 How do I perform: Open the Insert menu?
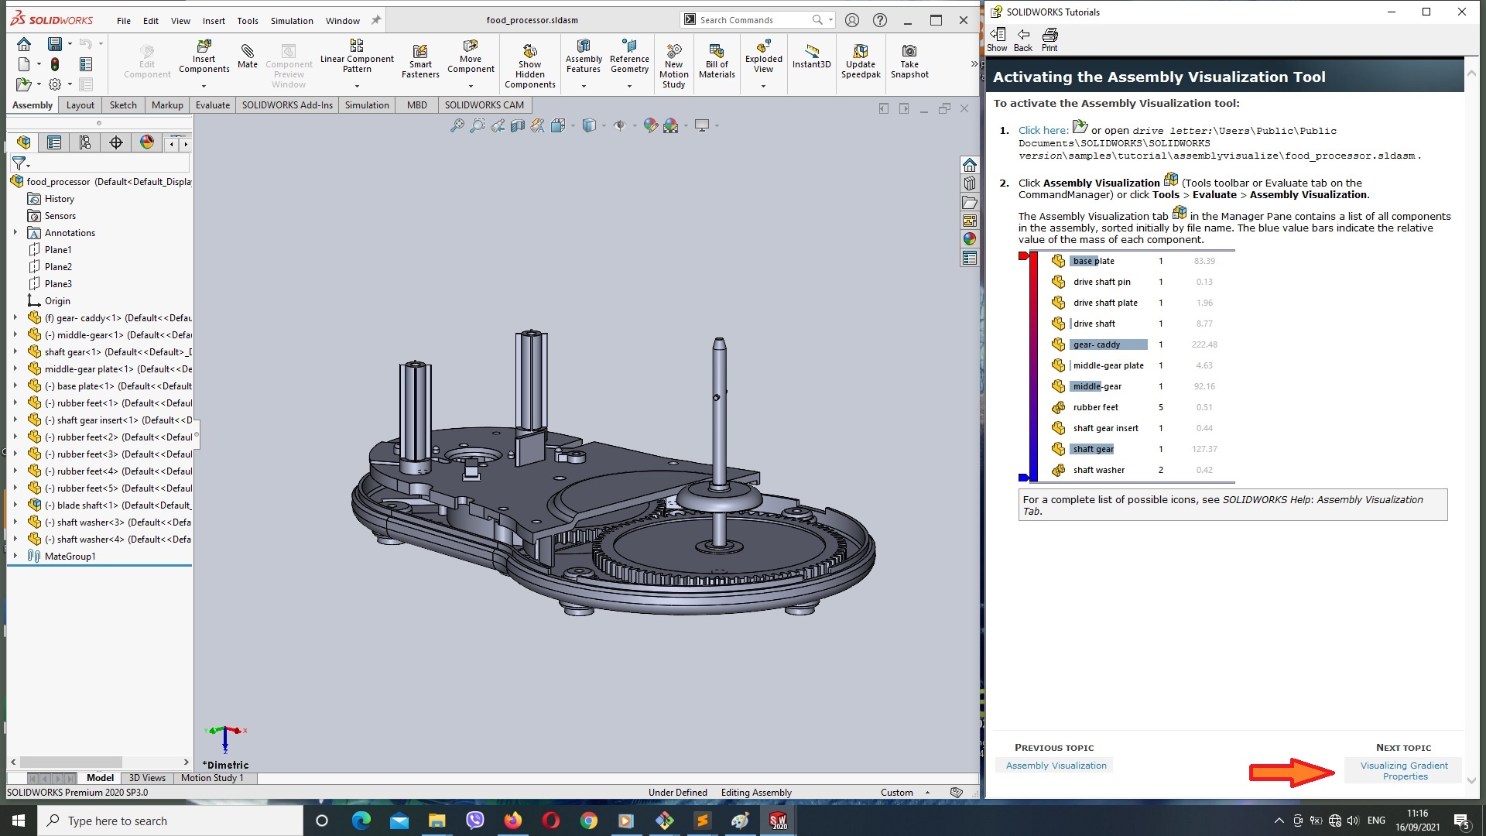[x=214, y=21]
